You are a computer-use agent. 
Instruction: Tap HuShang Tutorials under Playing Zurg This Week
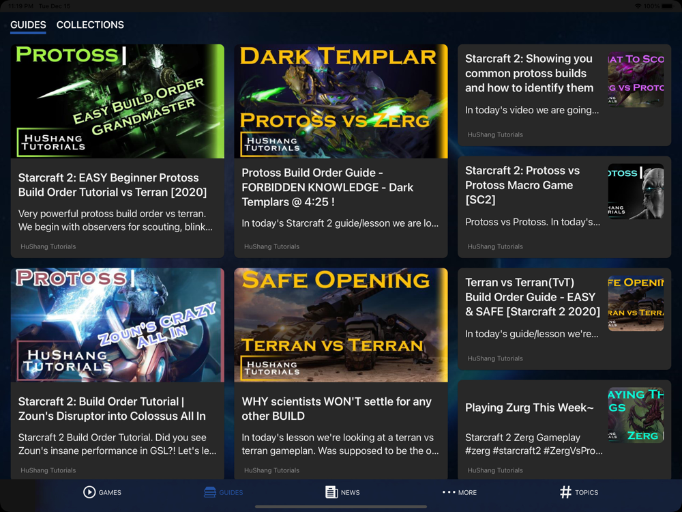495,470
